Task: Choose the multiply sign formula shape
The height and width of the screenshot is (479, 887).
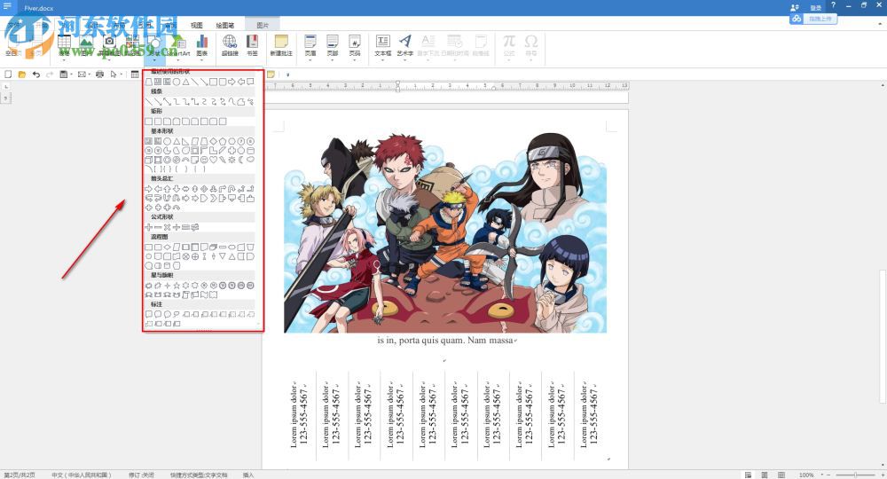Action: pos(167,227)
